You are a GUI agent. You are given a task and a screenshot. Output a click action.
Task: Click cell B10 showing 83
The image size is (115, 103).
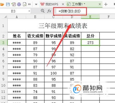tap(35, 85)
